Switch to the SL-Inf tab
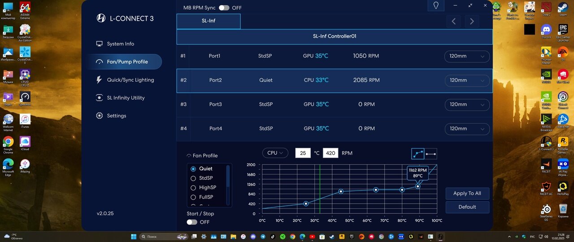 pyautogui.click(x=209, y=21)
